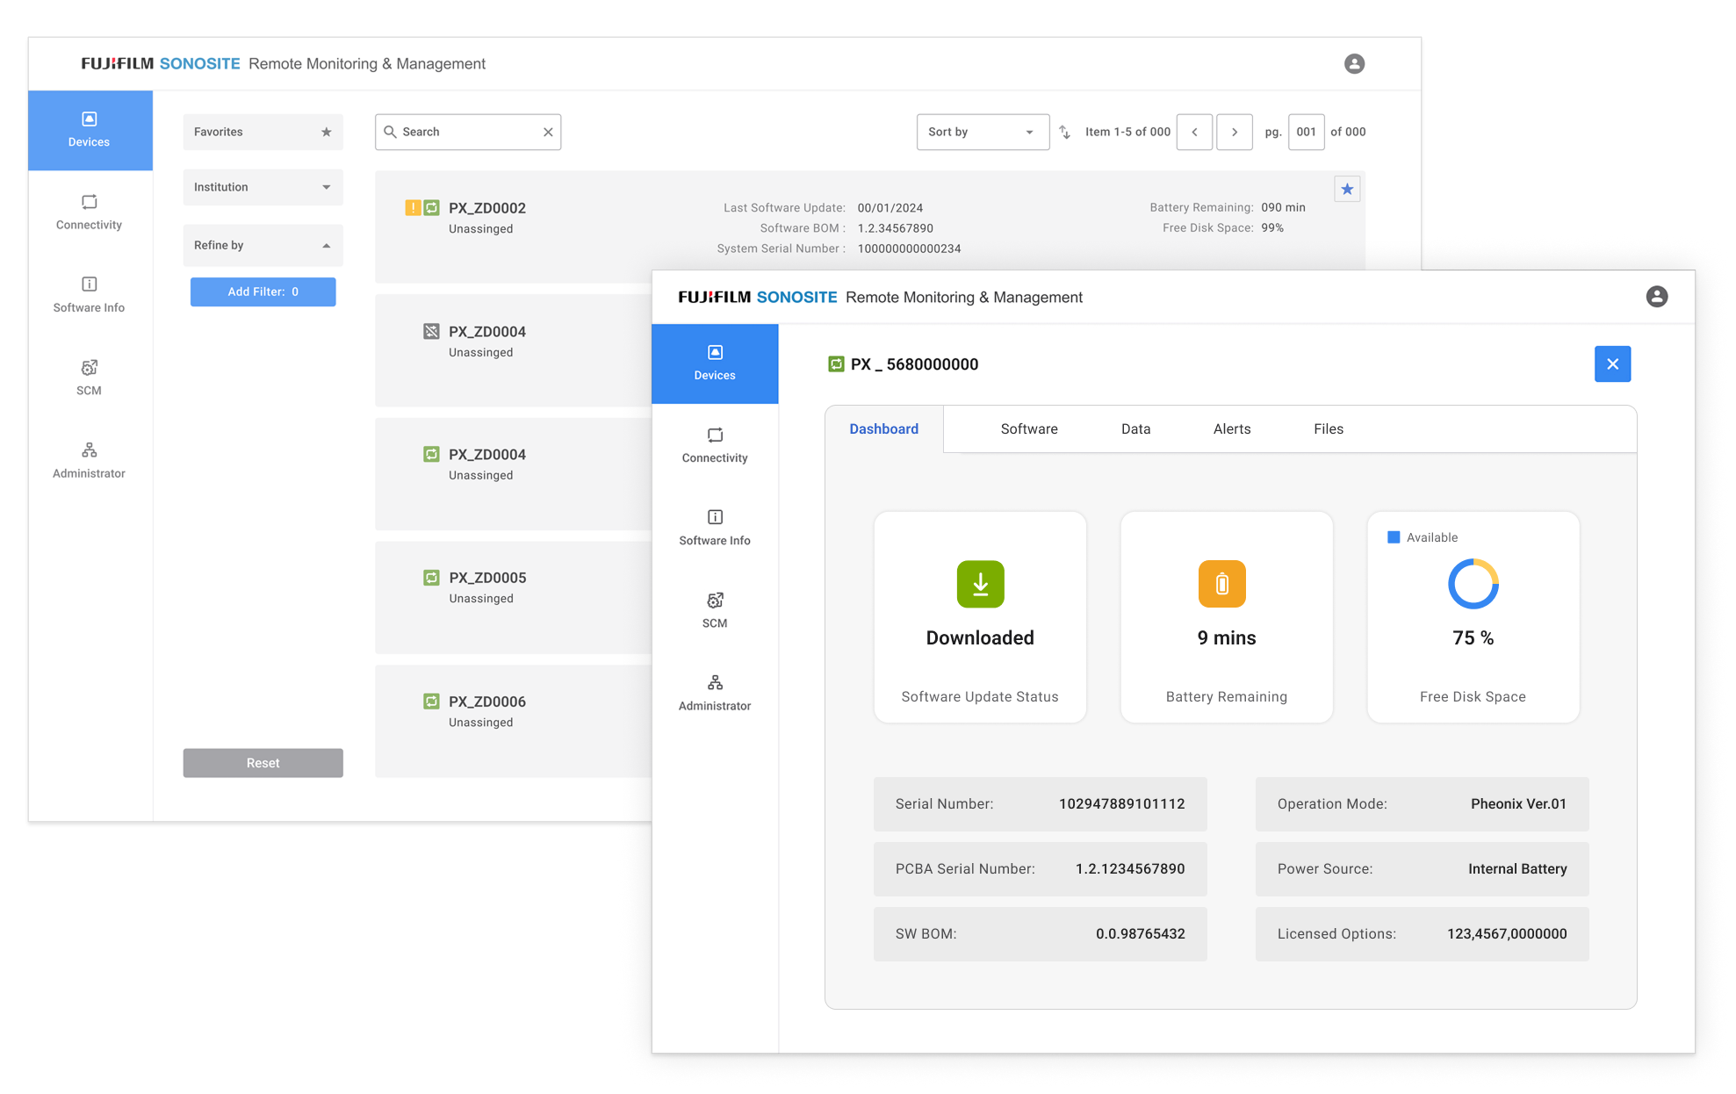Open Software Info in the front window sidebar
Image resolution: width=1736 pixels, height=1094 pixels.
tap(715, 528)
